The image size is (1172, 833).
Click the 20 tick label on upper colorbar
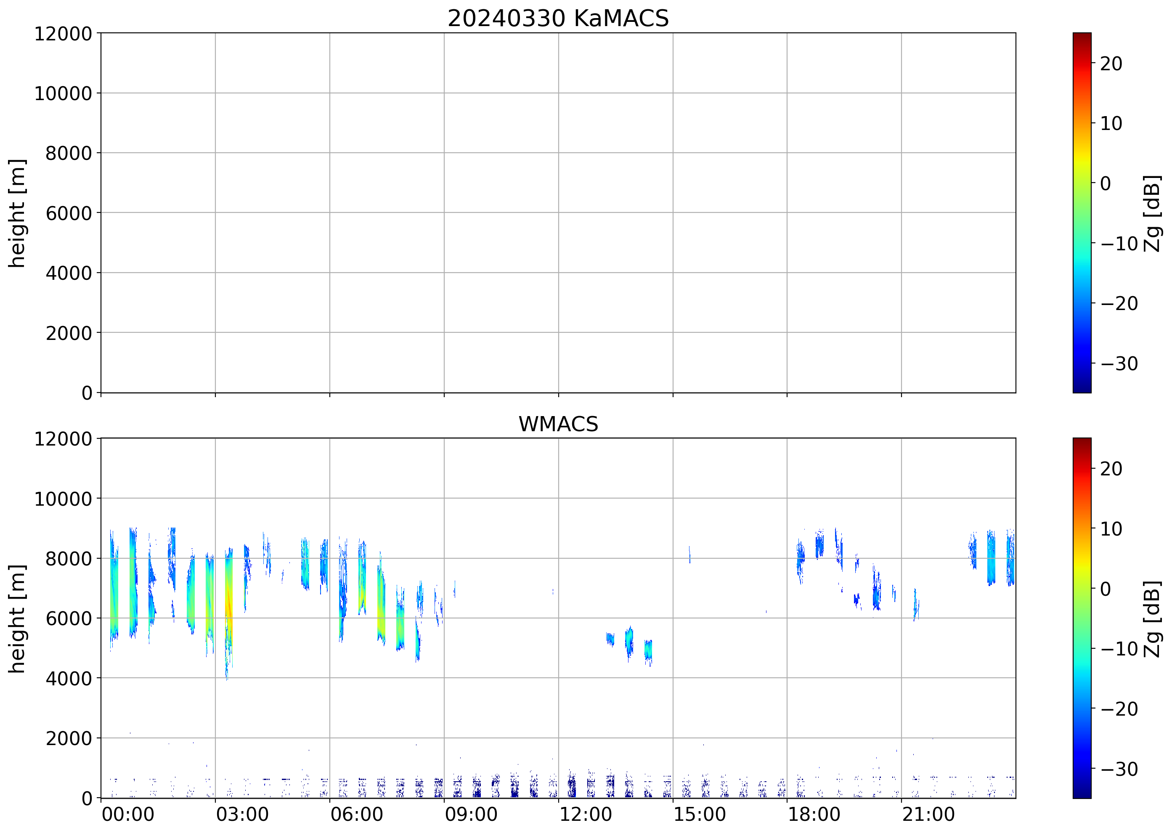1111,64
